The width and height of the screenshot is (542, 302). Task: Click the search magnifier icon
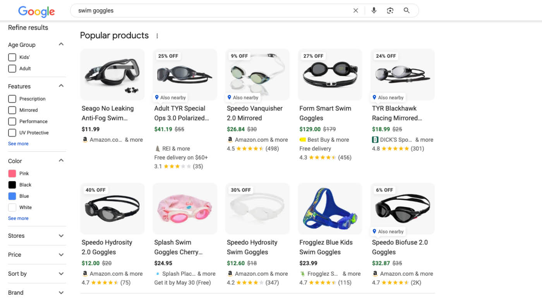click(406, 10)
